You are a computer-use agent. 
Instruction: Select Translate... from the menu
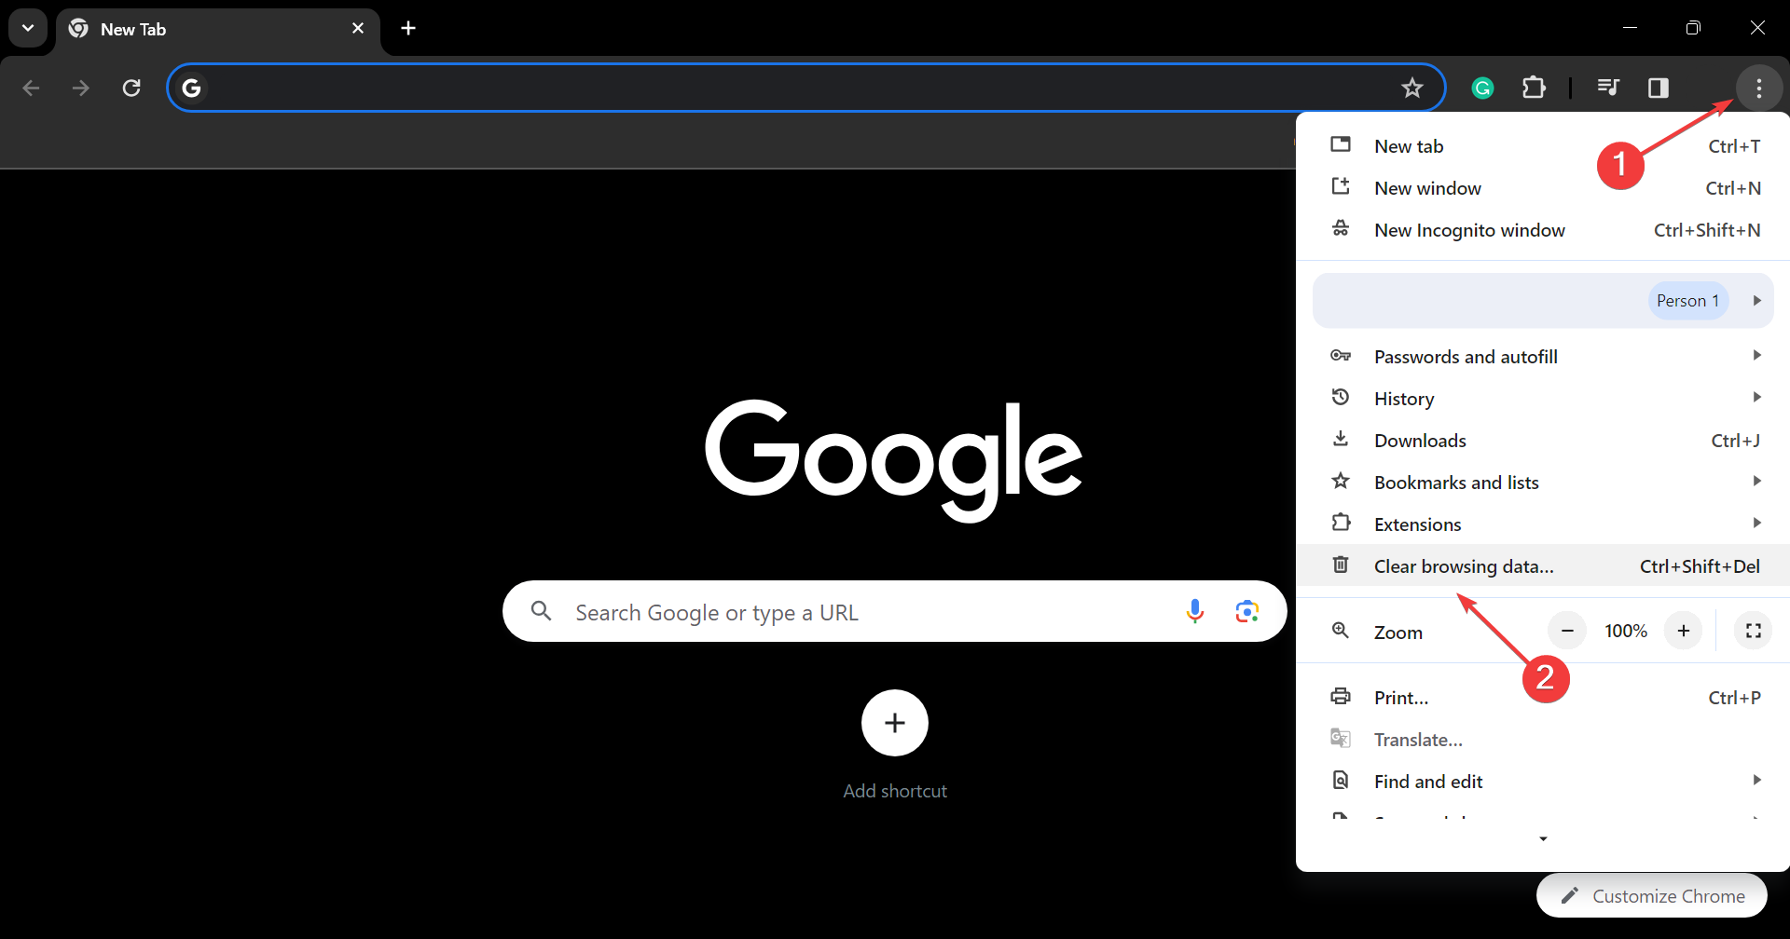tap(1543, 740)
